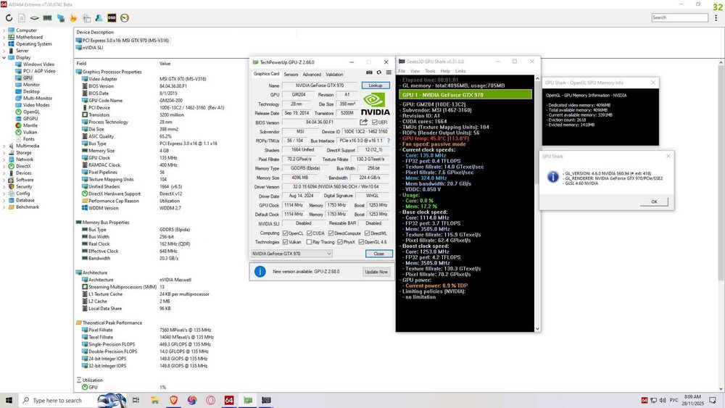
Task: Click the OpenGL icon in AIDA64 tree
Action: pos(19,112)
